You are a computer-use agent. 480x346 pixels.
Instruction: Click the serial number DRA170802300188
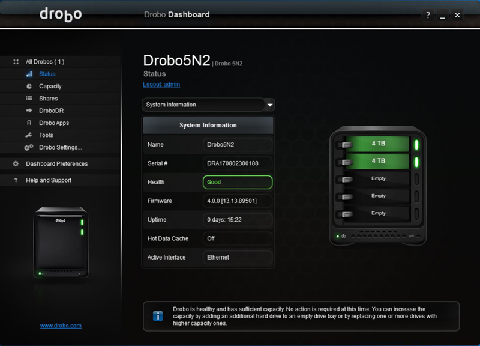tap(238, 163)
